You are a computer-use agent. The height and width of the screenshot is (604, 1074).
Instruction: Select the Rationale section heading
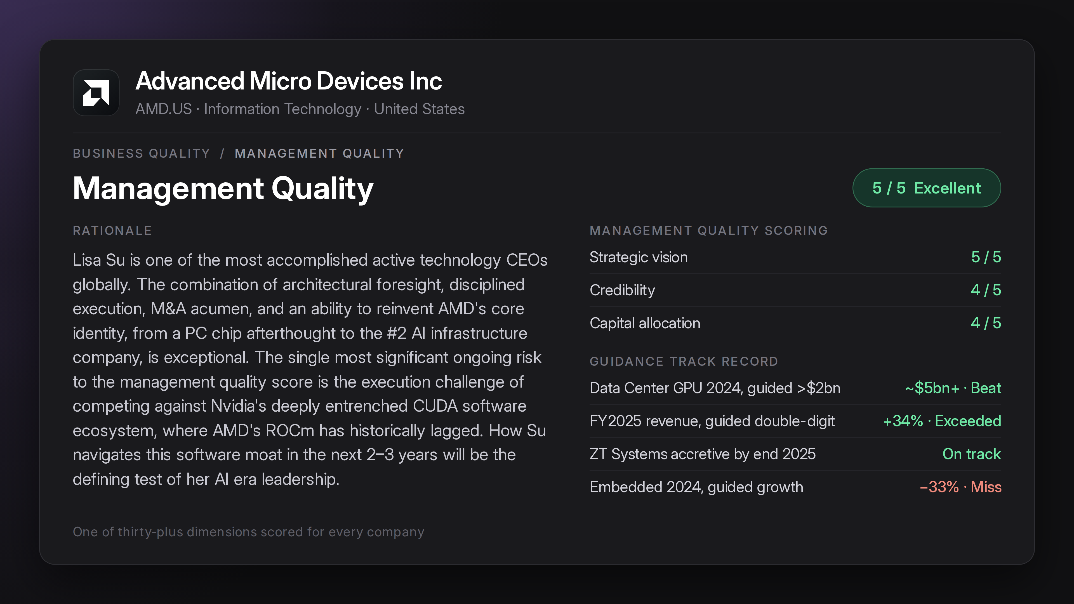tap(112, 230)
